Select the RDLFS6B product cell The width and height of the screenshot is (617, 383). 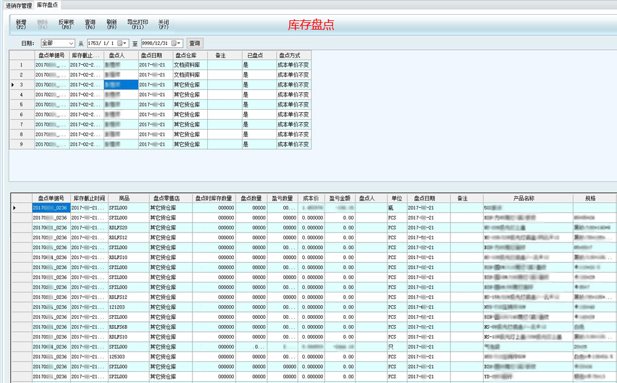click(x=128, y=327)
